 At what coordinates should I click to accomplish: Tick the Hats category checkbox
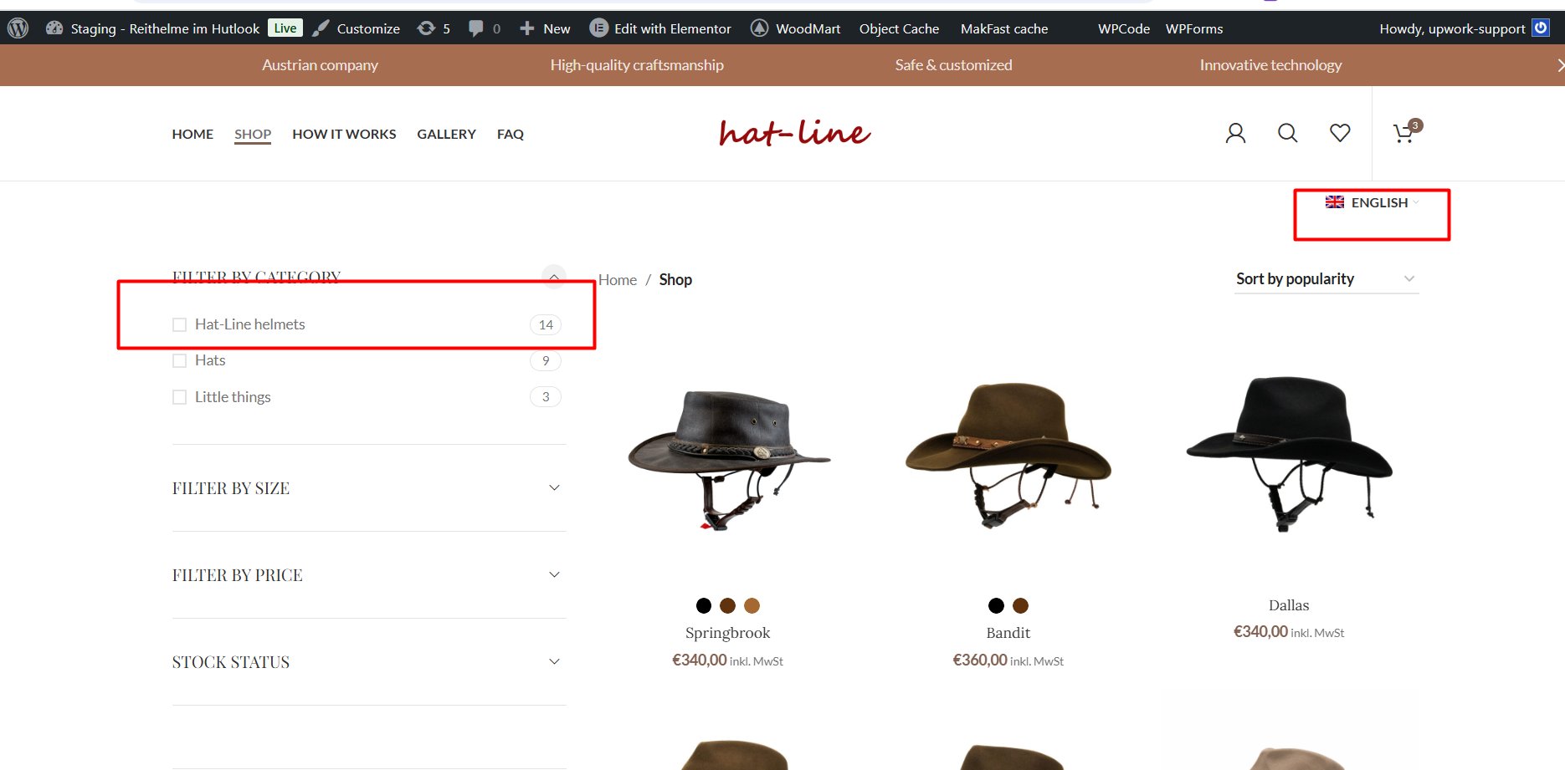click(179, 360)
